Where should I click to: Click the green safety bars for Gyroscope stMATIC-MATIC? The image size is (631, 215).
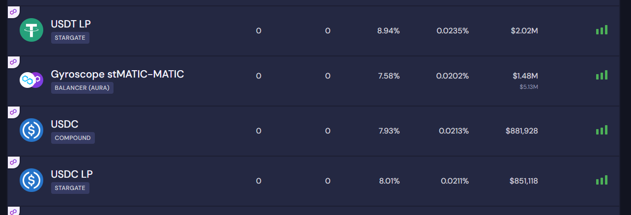tap(602, 75)
